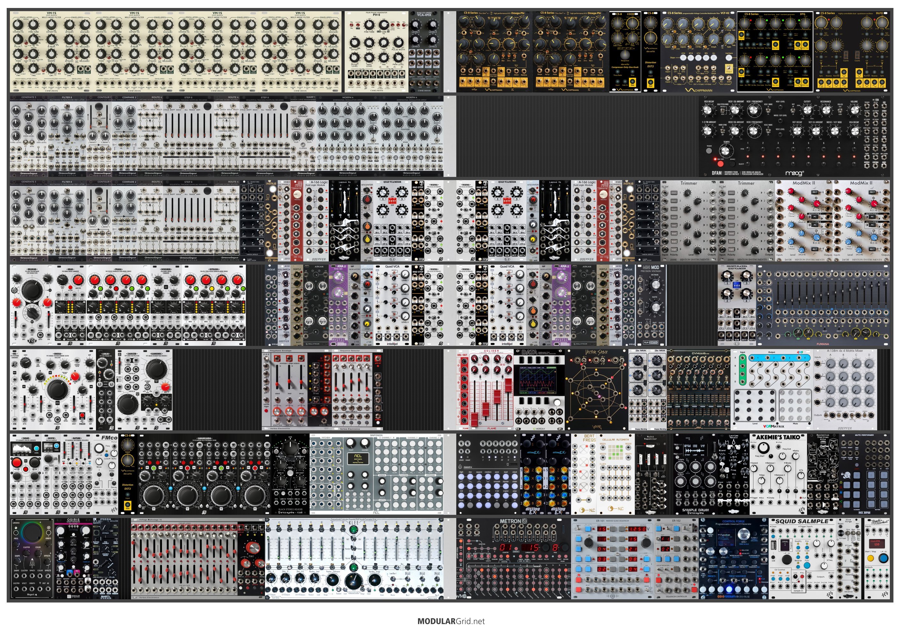
Task: Select the Xaoc Batumi module
Action: pyautogui.click(x=77, y=474)
